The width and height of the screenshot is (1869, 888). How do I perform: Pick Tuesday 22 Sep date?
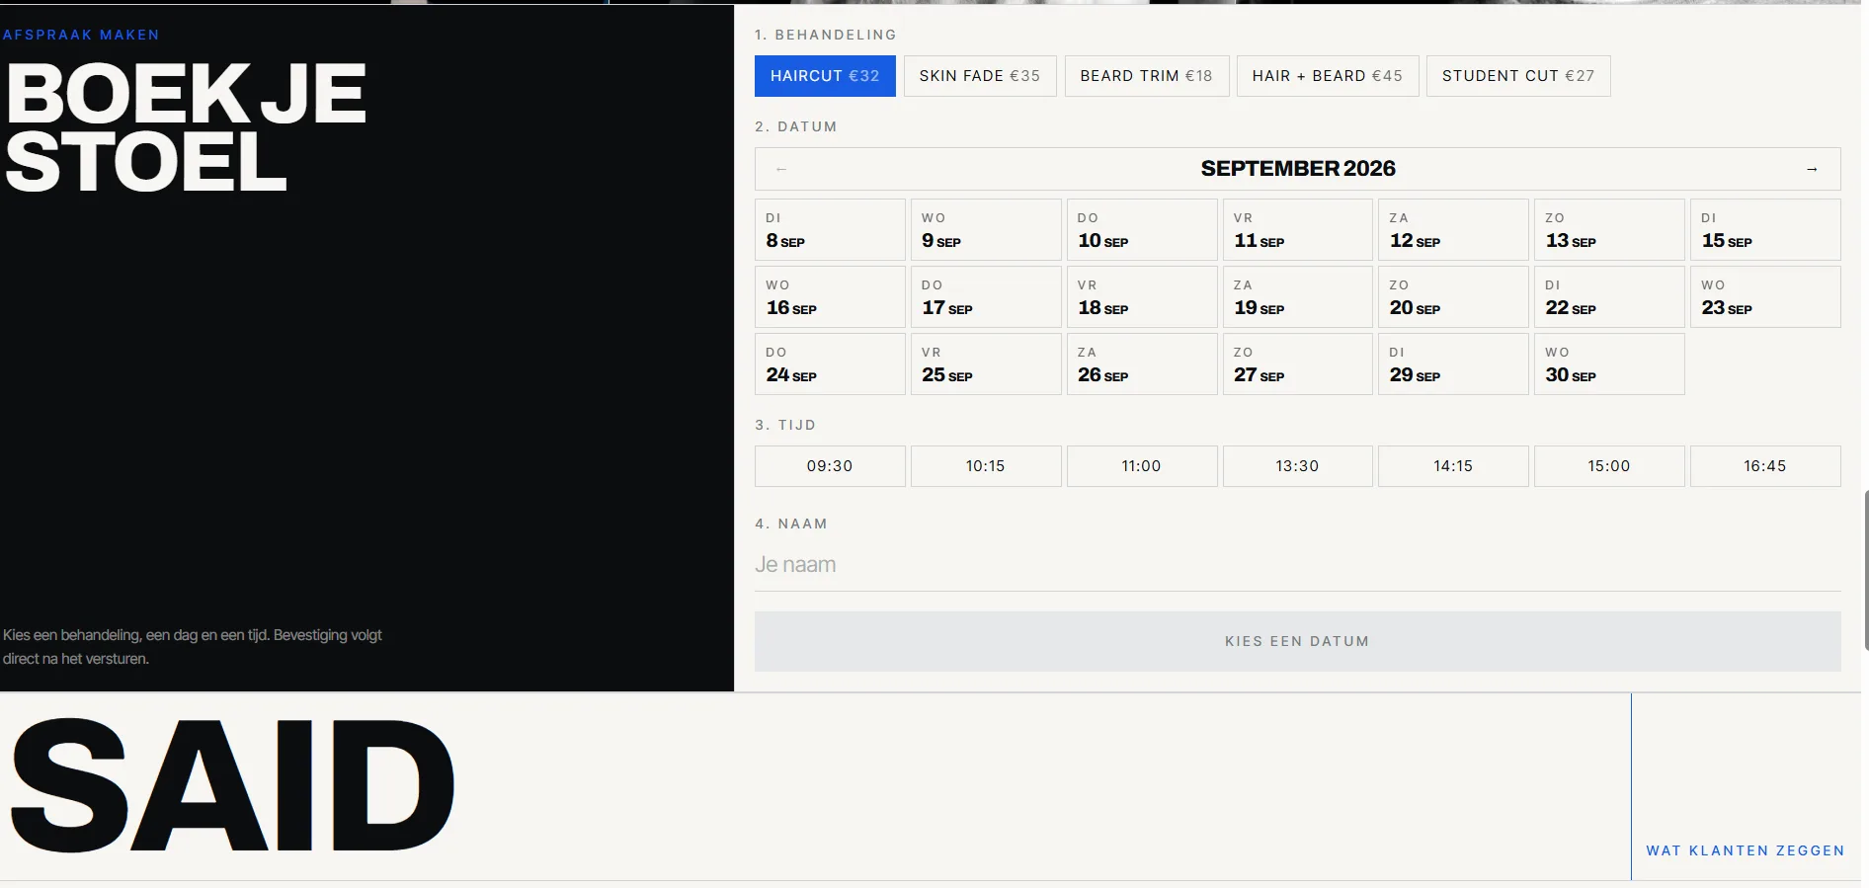1609,297
